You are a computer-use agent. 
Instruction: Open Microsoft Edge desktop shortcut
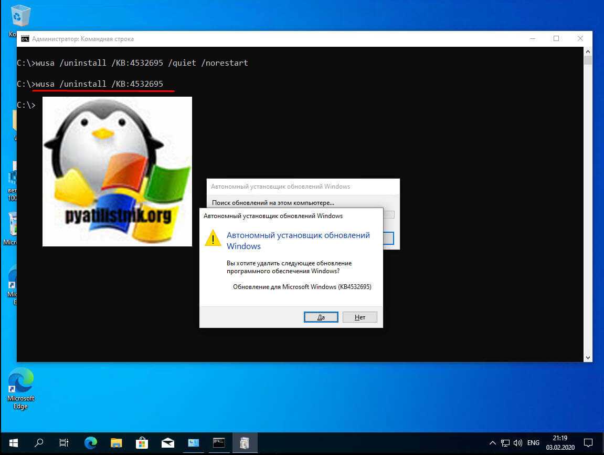point(20,388)
